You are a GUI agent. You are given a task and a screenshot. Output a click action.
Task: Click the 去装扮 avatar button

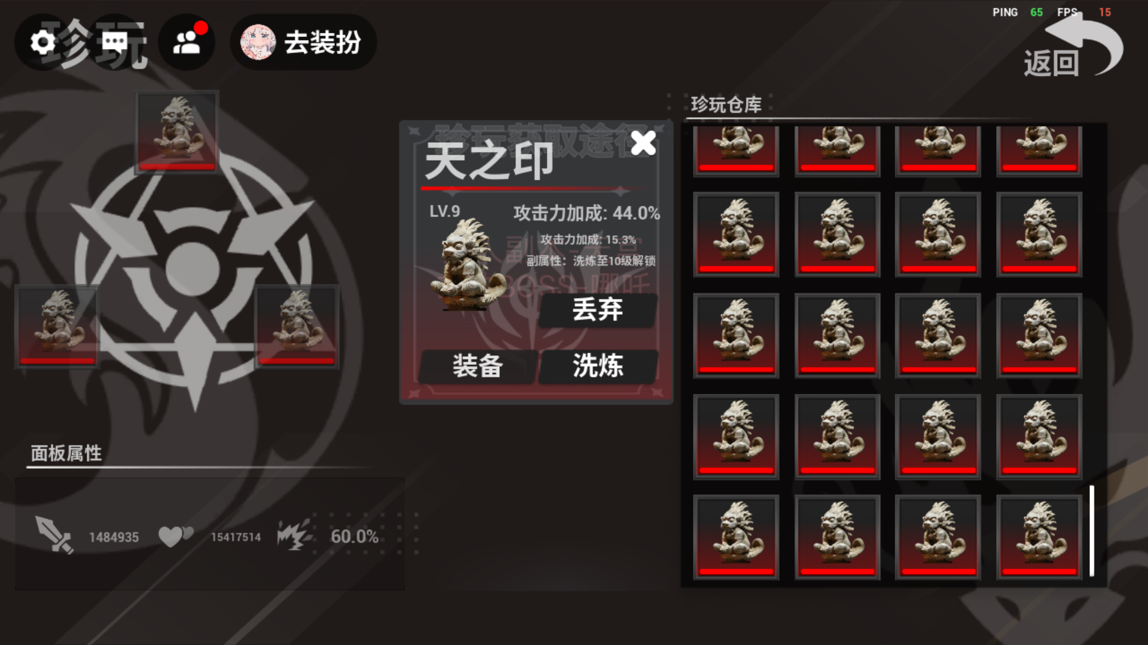point(304,42)
